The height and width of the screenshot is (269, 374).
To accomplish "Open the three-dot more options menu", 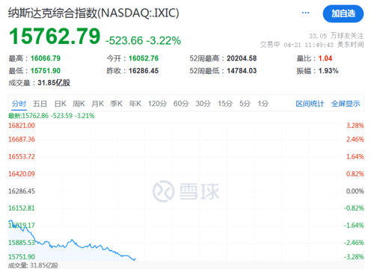I will (305, 13).
